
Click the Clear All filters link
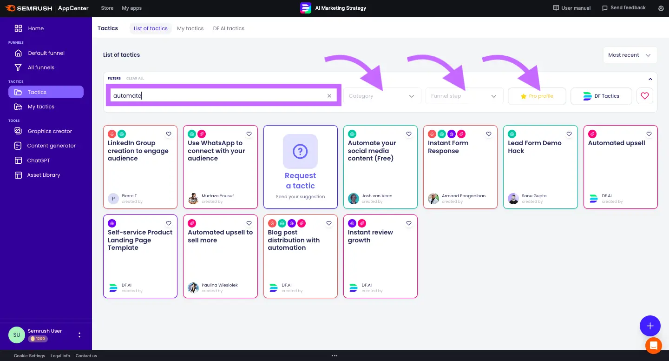[x=135, y=79]
